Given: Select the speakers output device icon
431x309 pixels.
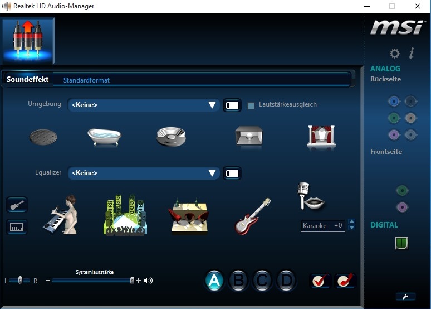Looking at the screenshot, I should pyautogui.click(x=28, y=40).
